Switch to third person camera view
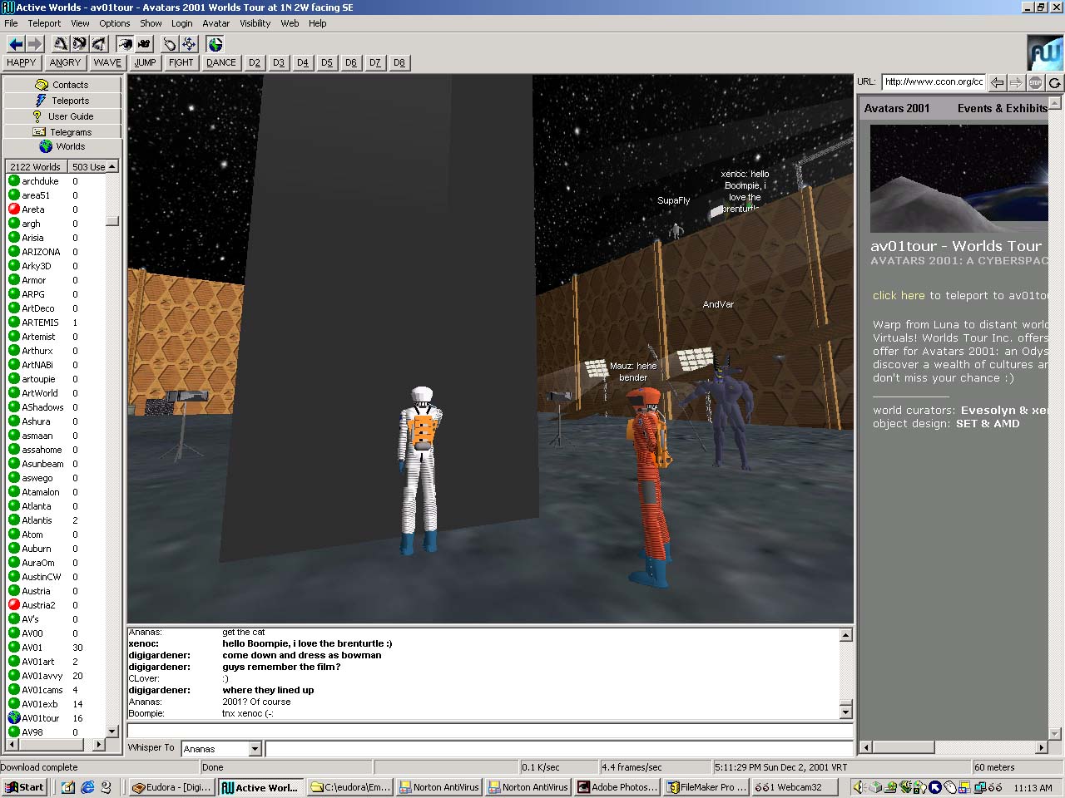The image size is (1065, 798). coord(145,44)
